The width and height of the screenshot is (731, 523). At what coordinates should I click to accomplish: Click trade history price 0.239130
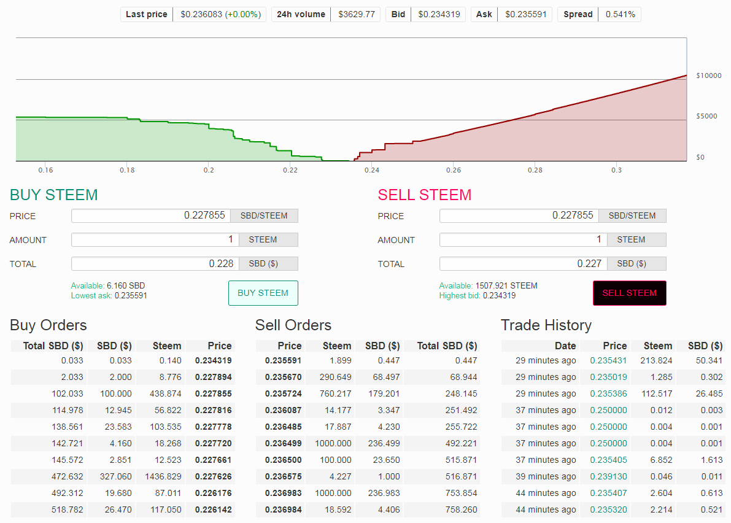608,477
